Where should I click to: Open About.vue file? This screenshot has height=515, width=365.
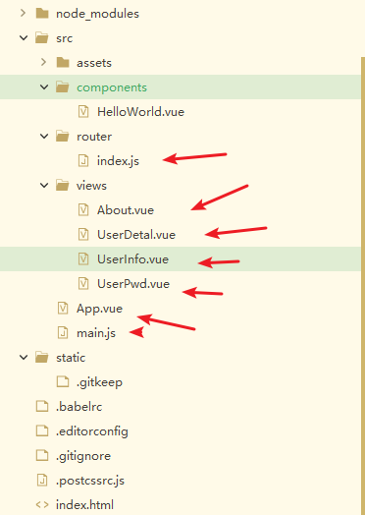click(126, 210)
